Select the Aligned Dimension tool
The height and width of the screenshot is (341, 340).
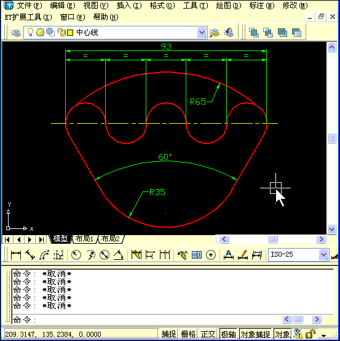coord(30,255)
